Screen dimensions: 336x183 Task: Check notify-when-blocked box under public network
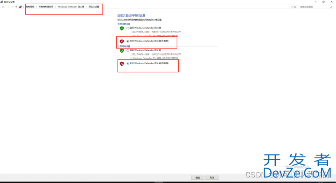click(131, 58)
